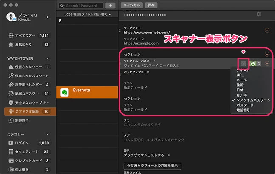Image resolution: width=275 pixels, height=174 pixels.
Task: Click the password generator gear icon
Action: [x=259, y=14]
